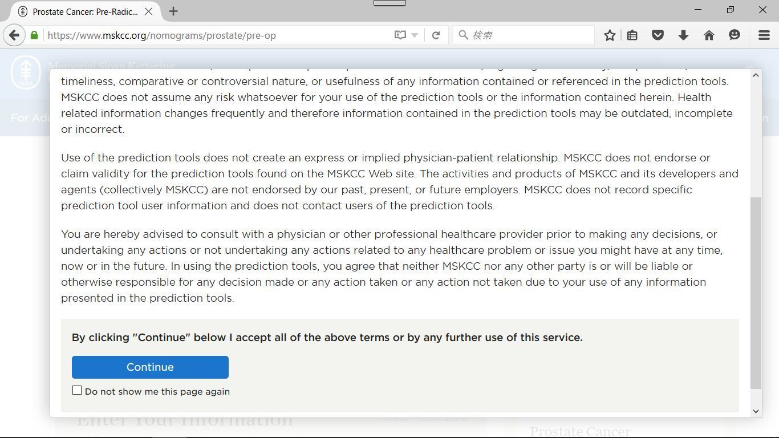779x438 pixels.
Task: Open the Firefox hamburger menu
Action: tap(764, 35)
